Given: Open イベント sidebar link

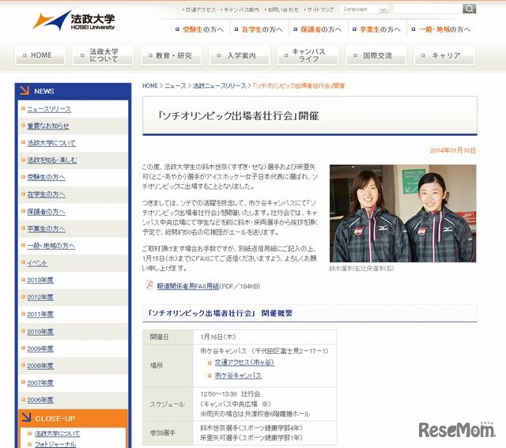Looking at the screenshot, I should tap(37, 263).
